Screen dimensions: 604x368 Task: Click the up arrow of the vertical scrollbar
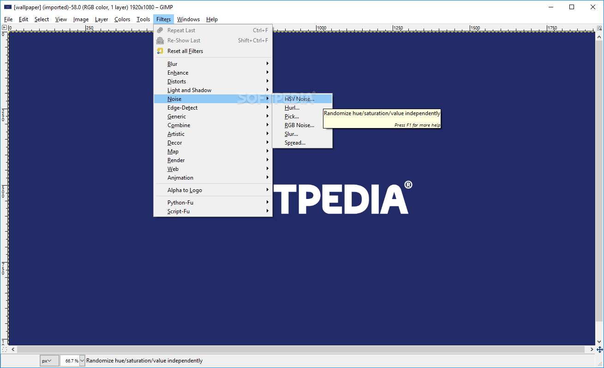click(x=599, y=35)
